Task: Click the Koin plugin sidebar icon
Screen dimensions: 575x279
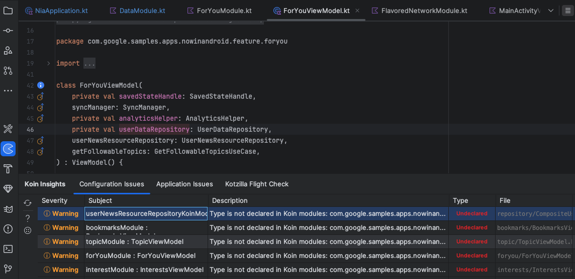Action: point(8,149)
